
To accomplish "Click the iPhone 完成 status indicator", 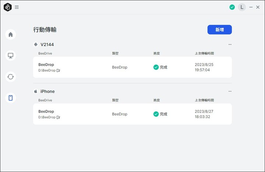I will point(160,114).
